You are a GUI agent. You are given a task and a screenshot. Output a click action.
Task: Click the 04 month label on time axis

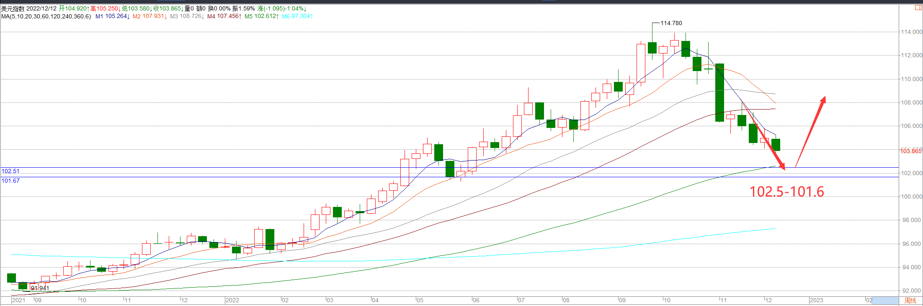[375, 300]
